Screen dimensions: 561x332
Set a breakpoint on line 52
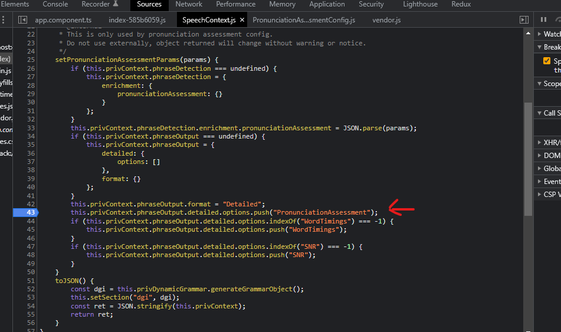[x=31, y=289]
